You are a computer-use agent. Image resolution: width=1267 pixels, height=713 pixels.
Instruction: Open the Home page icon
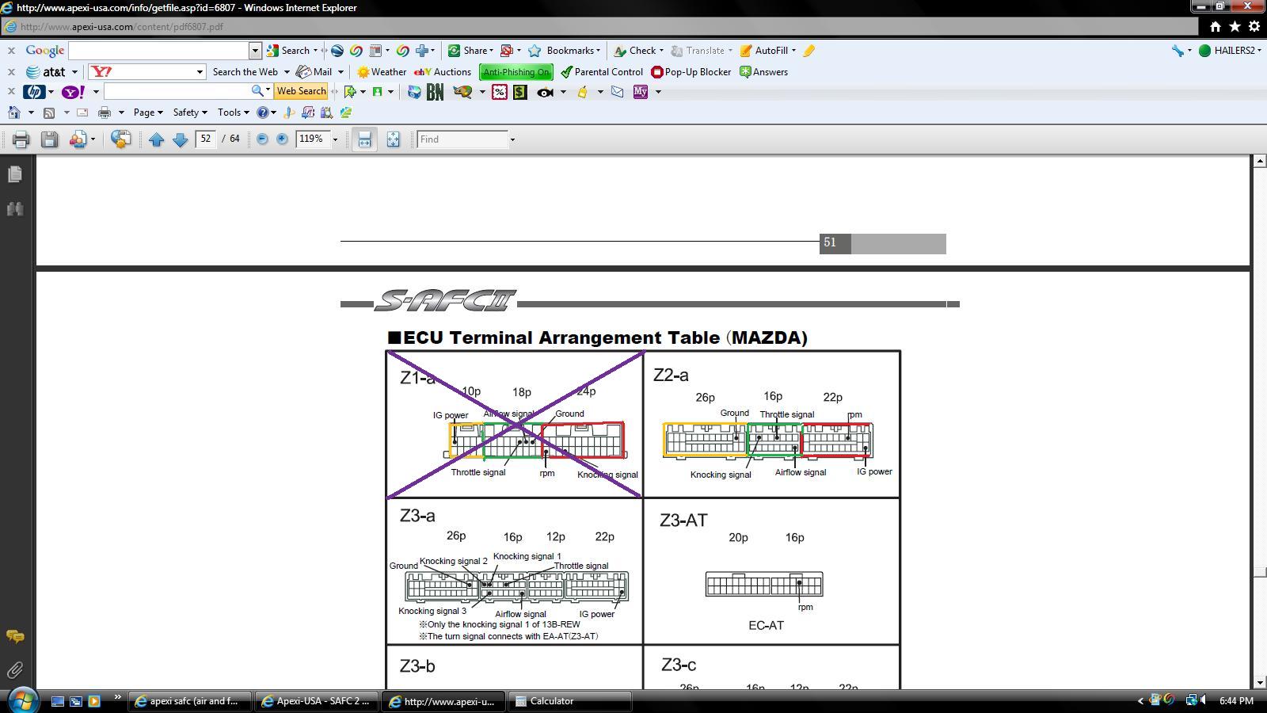coord(14,112)
